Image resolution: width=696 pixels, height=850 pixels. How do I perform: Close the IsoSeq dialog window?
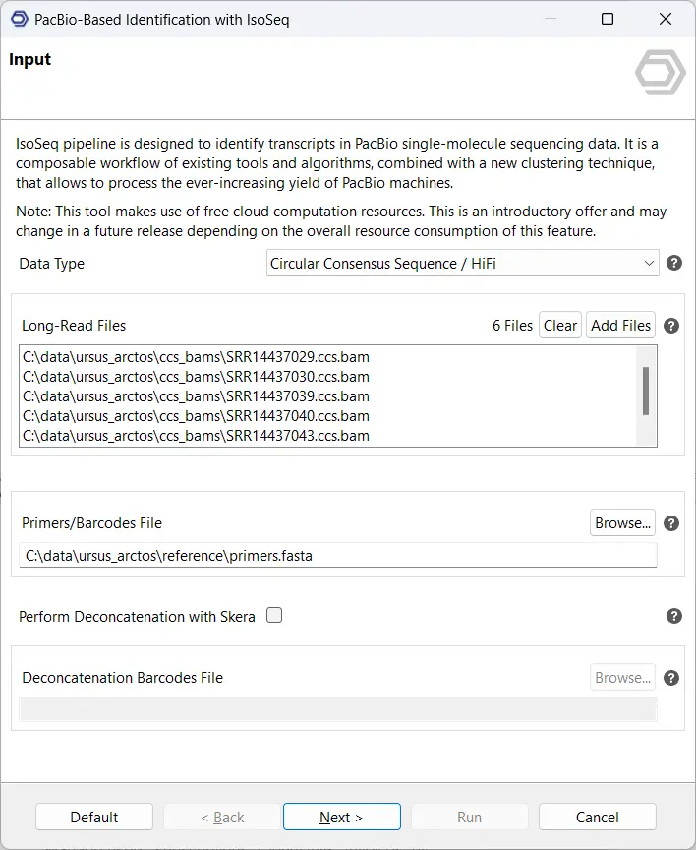click(666, 19)
